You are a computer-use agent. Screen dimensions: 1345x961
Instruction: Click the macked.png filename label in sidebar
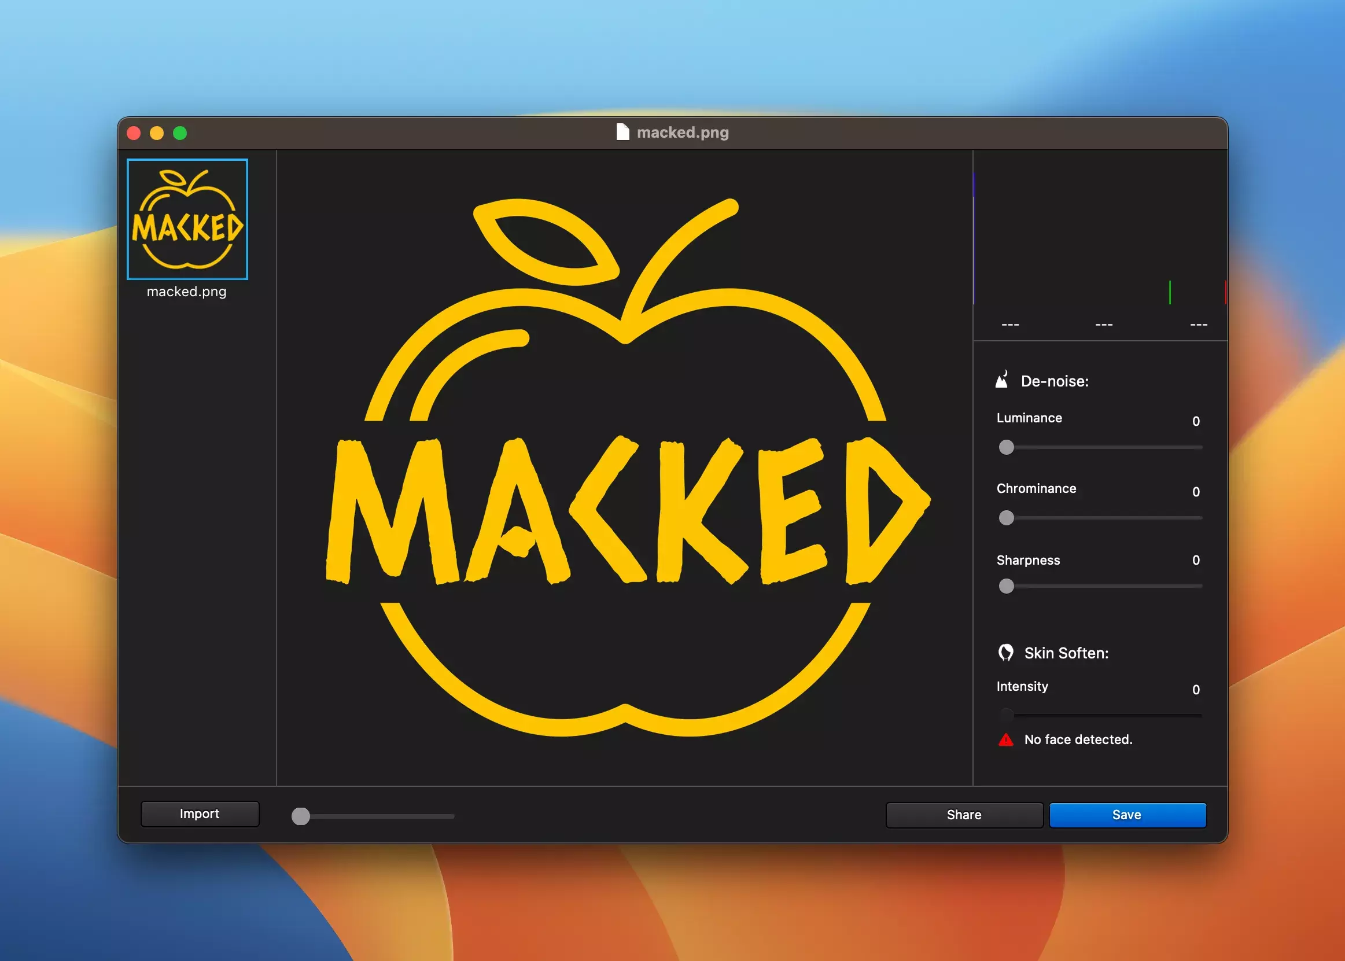coord(186,292)
